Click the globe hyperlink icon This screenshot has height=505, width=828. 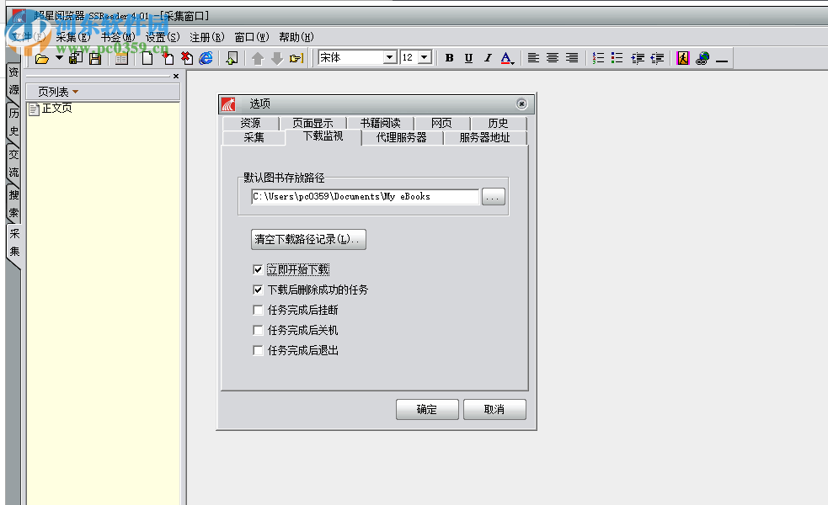pos(702,58)
